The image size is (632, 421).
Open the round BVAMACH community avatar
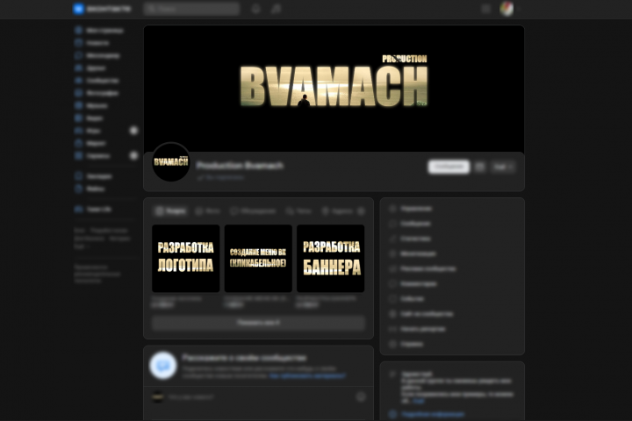pos(171,162)
